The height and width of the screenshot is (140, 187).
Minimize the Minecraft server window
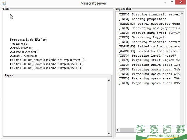[x=165, y=3]
